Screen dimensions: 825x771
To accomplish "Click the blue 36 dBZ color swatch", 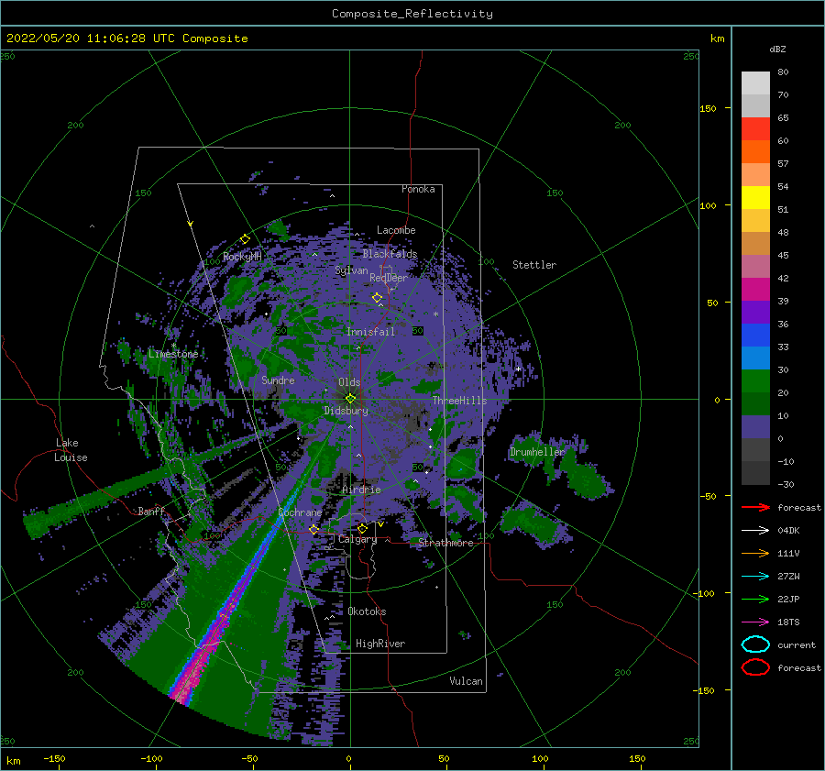I will pyautogui.click(x=755, y=335).
